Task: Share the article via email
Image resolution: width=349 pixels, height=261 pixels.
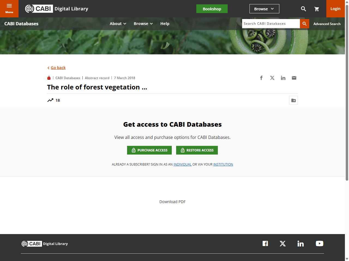Action: click(x=294, y=78)
